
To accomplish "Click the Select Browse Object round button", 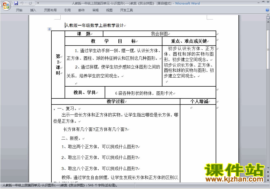I will [268, 176].
